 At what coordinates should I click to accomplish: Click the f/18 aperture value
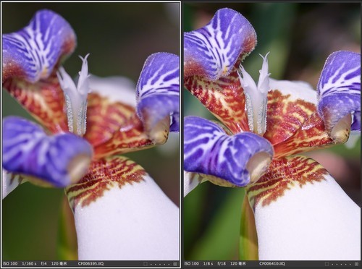pyautogui.click(x=222, y=264)
